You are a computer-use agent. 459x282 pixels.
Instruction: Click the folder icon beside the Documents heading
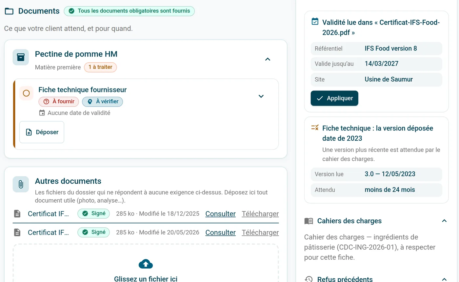pos(9,11)
